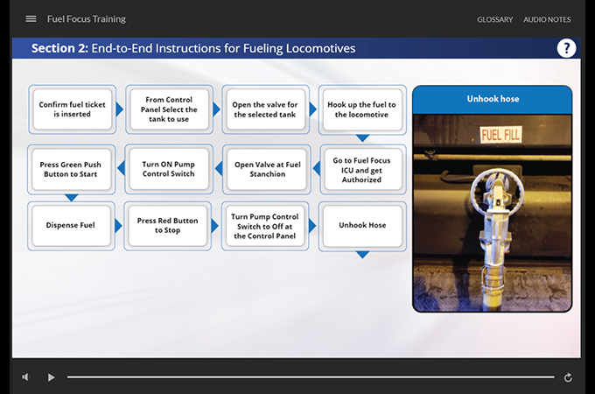
Task: Open the hamburger menu icon
Action: 31,18
